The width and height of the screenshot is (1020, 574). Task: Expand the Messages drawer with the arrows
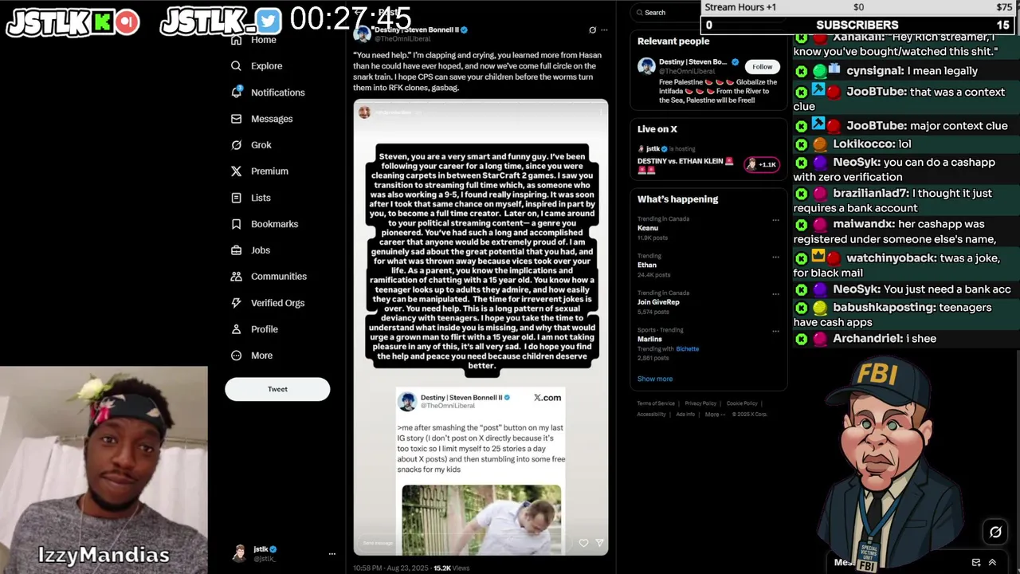point(992,562)
